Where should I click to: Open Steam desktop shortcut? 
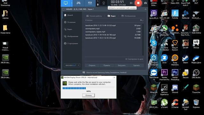pos(186,59)
